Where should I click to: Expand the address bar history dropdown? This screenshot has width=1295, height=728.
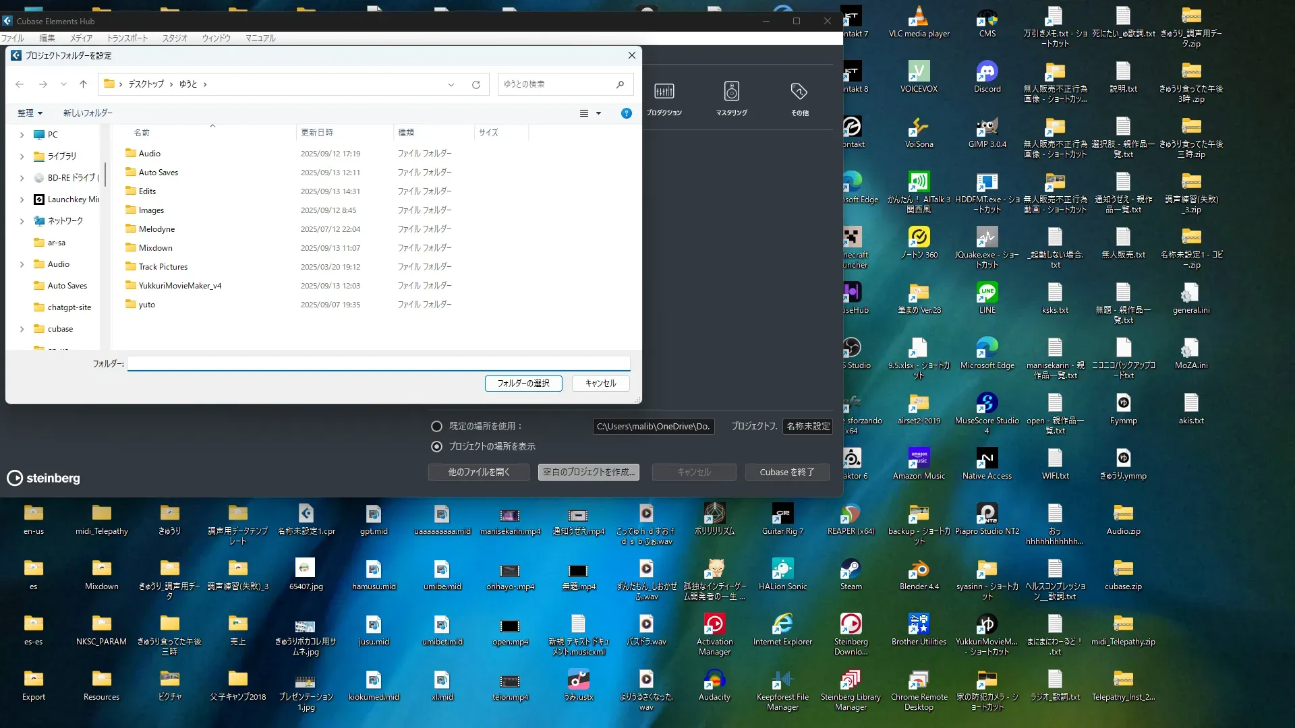coord(451,85)
